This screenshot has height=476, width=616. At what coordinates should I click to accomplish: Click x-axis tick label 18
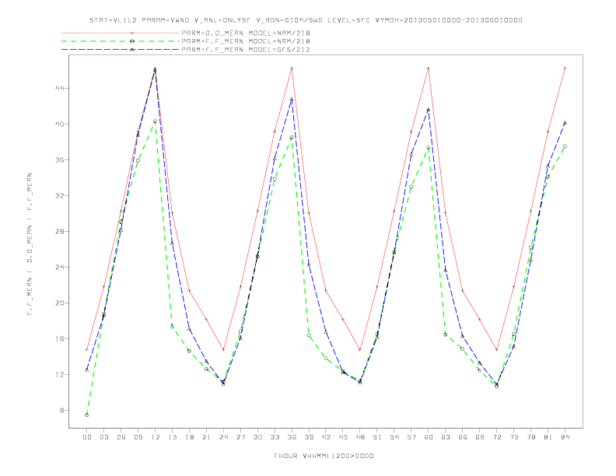click(189, 437)
